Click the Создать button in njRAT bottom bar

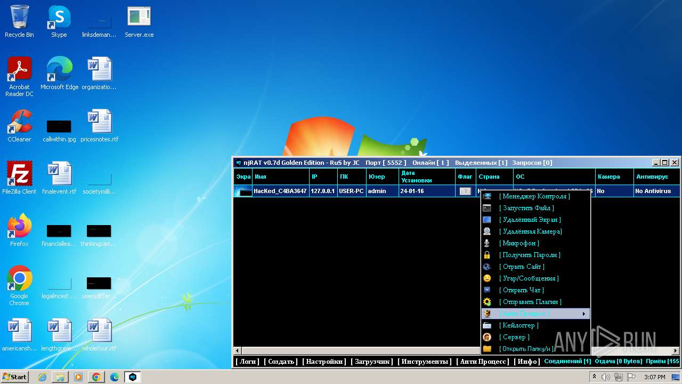[280, 362]
